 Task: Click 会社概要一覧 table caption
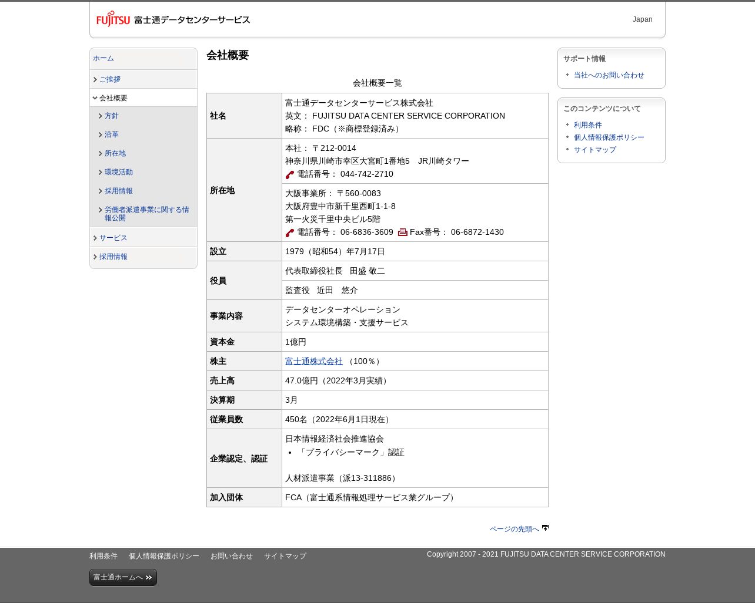377,83
